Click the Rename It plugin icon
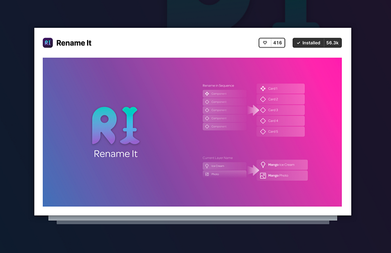391x253 pixels. click(47, 43)
